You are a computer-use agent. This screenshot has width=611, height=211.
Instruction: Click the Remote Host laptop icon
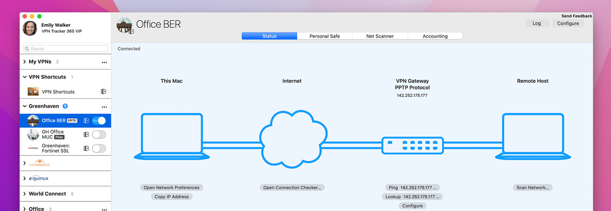(533, 137)
